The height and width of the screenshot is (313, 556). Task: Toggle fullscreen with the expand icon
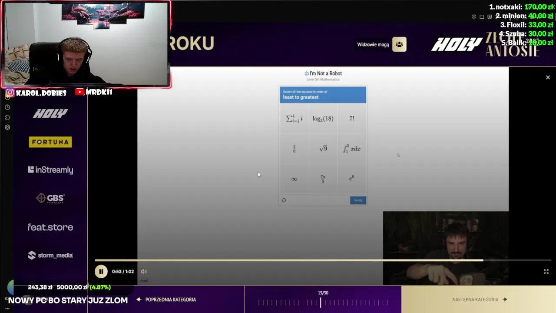546,271
